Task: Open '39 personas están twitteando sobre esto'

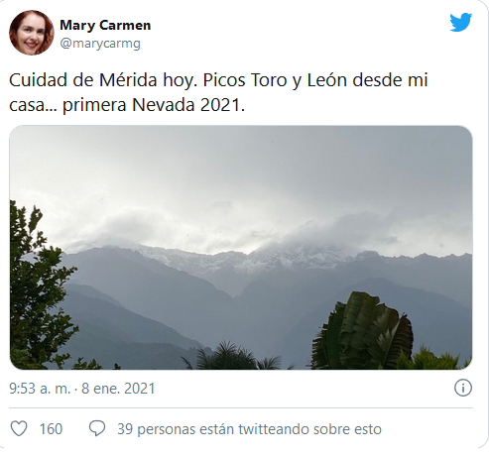Action: coord(249,429)
